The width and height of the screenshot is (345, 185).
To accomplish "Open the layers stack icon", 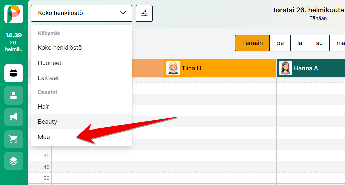I will tap(14, 161).
